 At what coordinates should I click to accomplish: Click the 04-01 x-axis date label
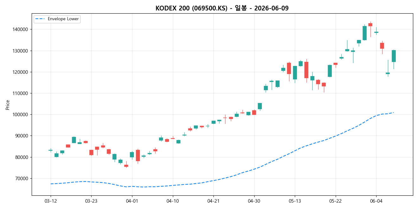pos(132,200)
